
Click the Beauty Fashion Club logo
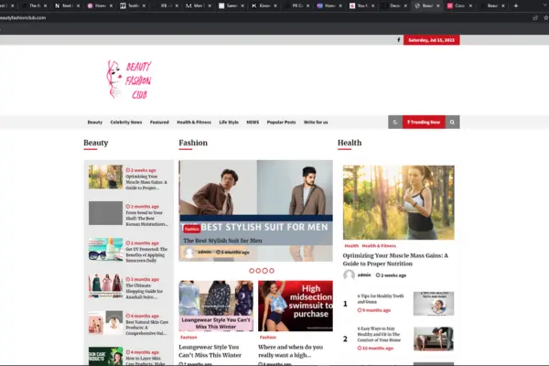(x=129, y=80)
